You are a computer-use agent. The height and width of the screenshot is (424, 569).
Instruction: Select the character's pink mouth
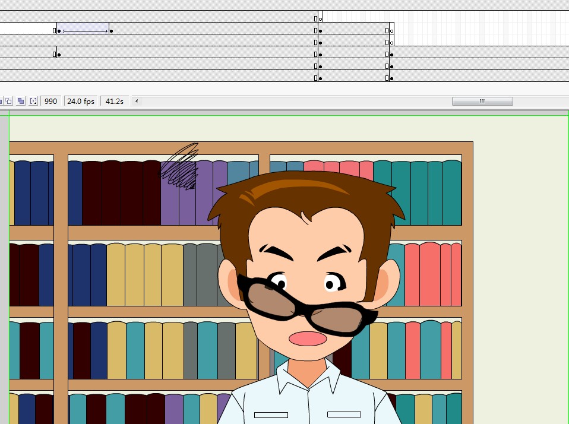click(308, 338)
